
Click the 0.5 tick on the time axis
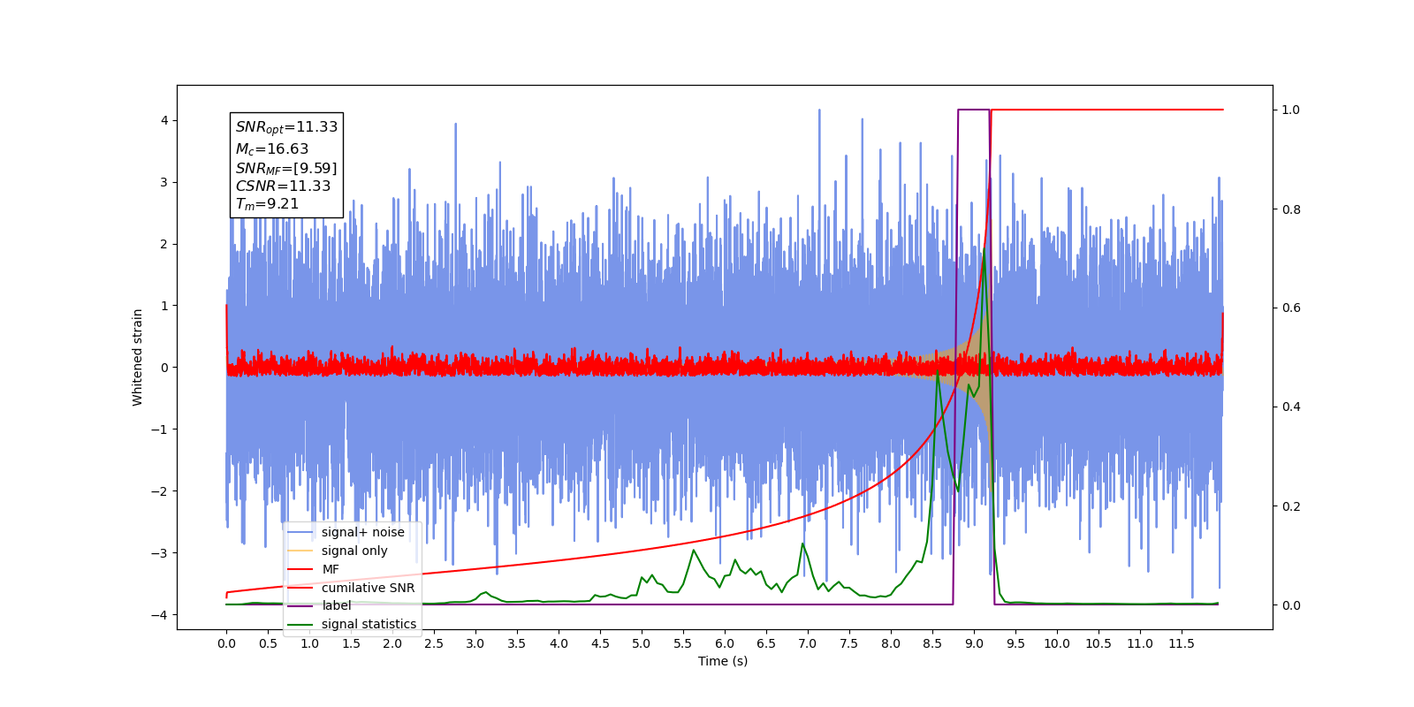[x=268, y=643]
